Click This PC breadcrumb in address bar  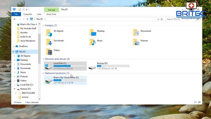tap(40, 19)
